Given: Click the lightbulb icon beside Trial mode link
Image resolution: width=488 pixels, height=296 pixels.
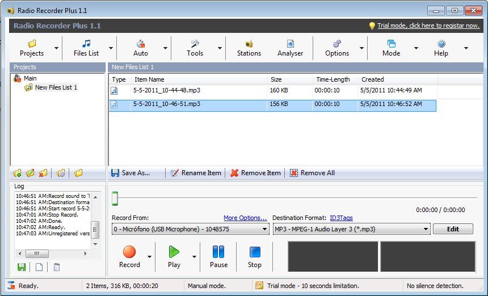Looking at the screenshot, I should [x=372, y=26].
